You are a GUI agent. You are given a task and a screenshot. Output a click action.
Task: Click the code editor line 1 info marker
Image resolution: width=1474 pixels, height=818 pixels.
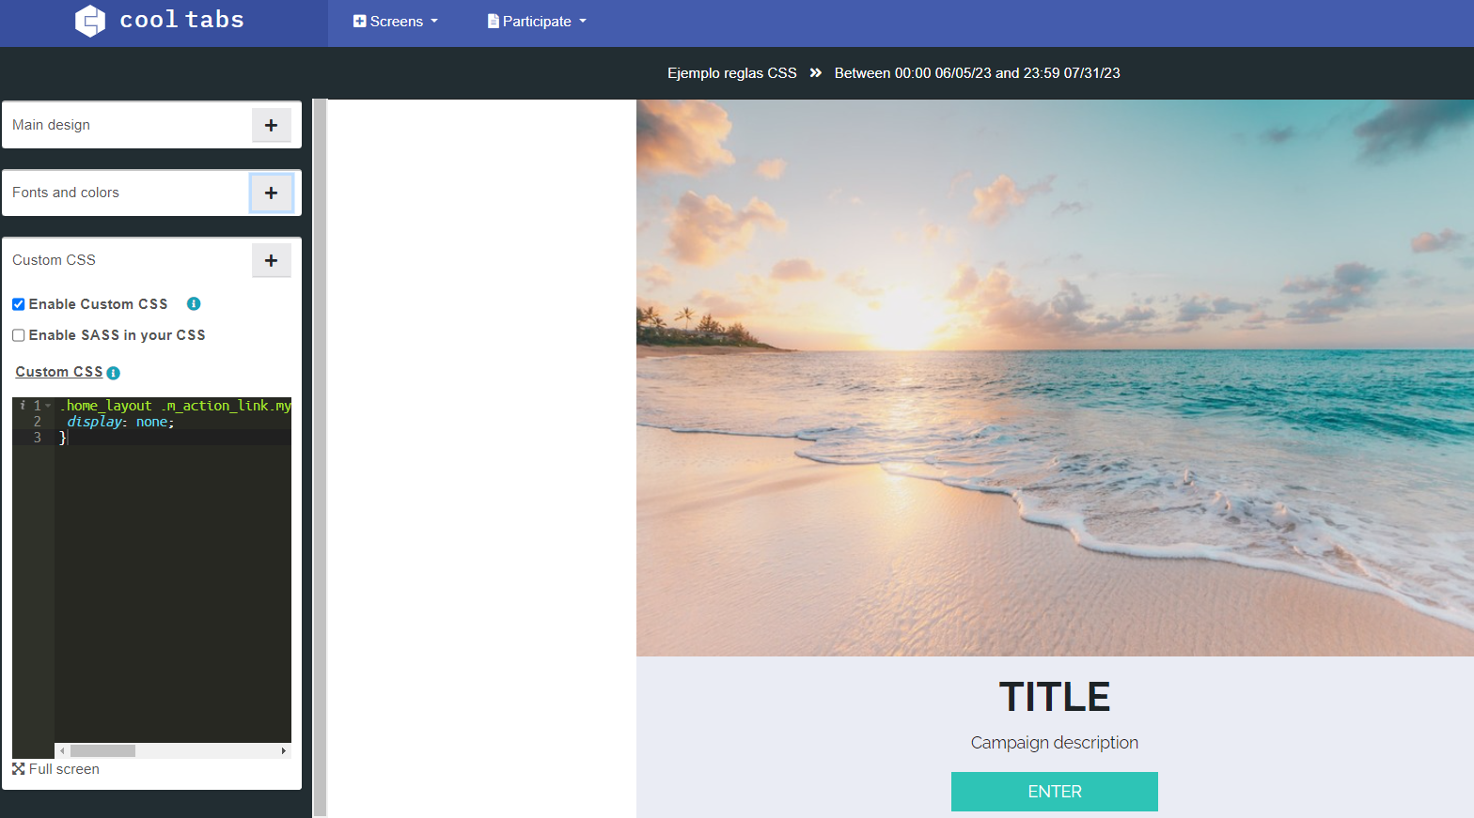click(x=23, y=406)
